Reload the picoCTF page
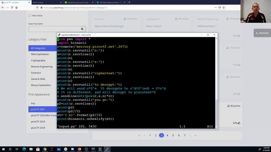Image resolution: width=271 pixels, height=152 pixels. click(x=12, y=8)
